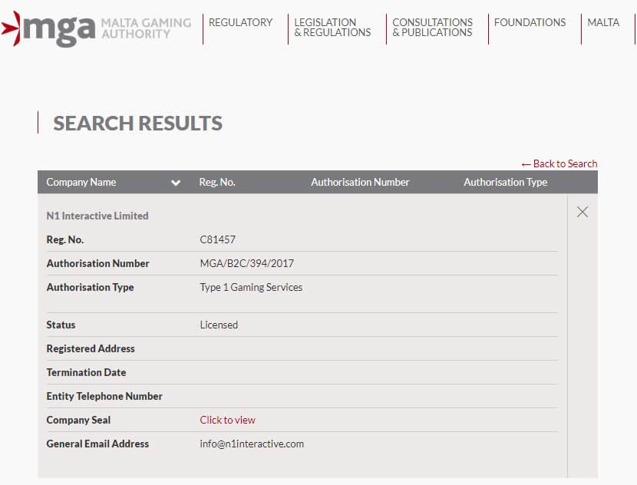The height and width of the screenshot is (485, 637).
Task: Click the Entity Telephone Number row label
Action: click(104, 396)
